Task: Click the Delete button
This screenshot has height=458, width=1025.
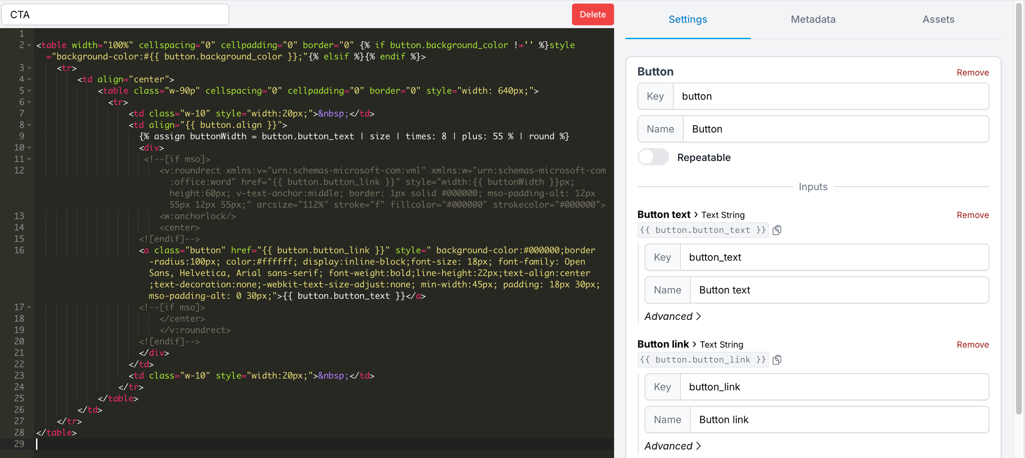Action: click(x=593, y=14)
